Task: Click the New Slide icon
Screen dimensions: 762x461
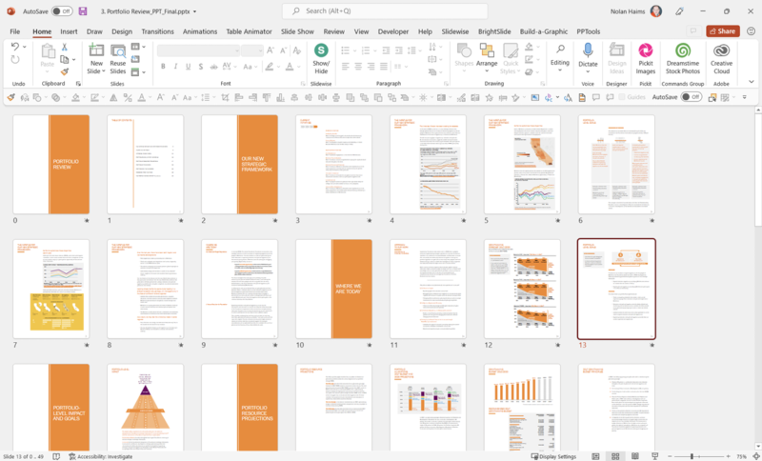Action: point(96,50)
